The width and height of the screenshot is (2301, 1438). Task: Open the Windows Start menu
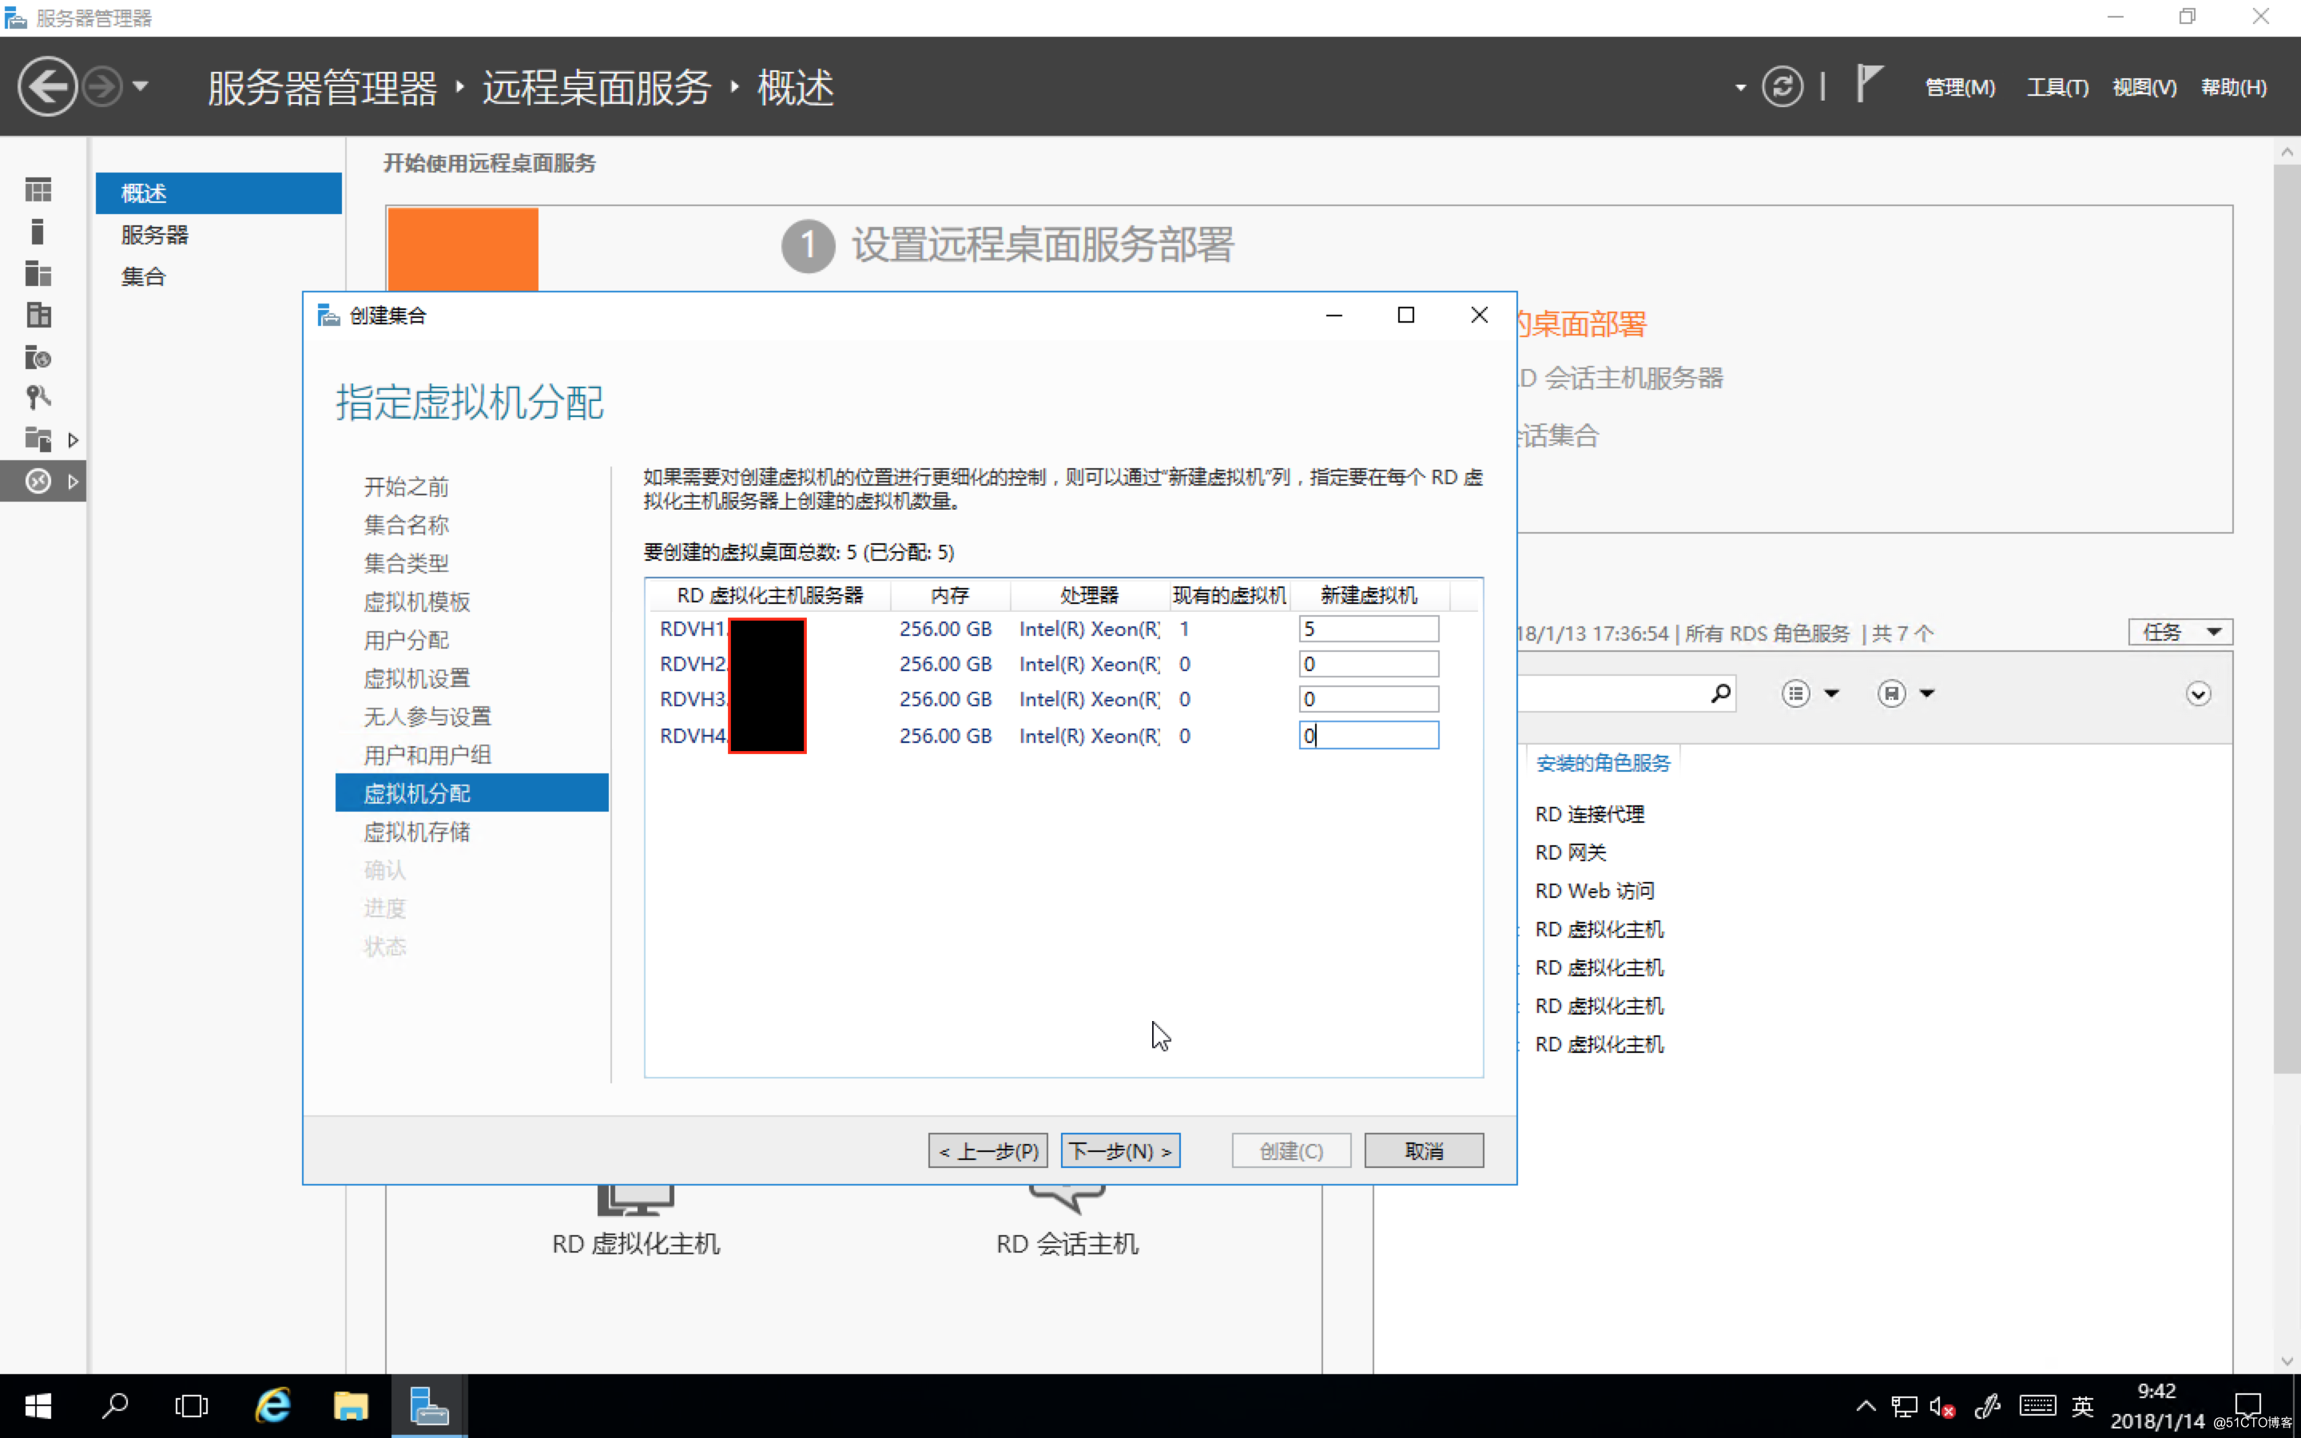(x=38, y=1406)
